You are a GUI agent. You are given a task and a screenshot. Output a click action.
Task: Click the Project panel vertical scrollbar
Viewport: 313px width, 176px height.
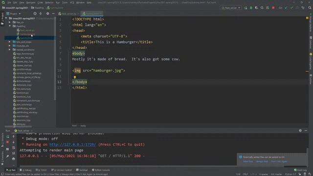tap(55, 58)
